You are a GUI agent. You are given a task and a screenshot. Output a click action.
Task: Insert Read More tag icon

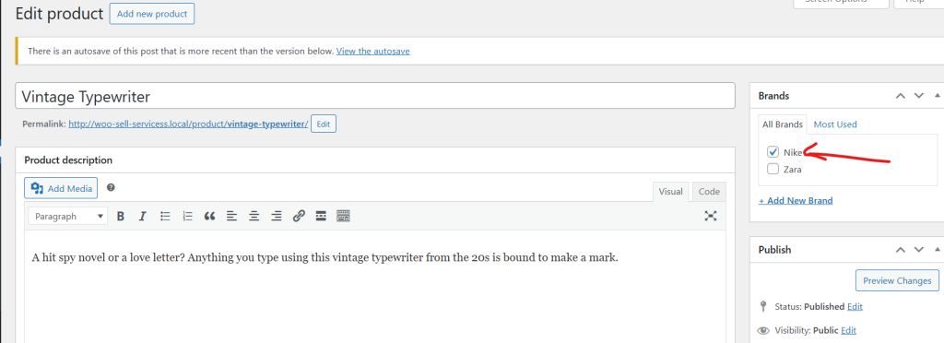pyautogui.click(x=321, y=216)
